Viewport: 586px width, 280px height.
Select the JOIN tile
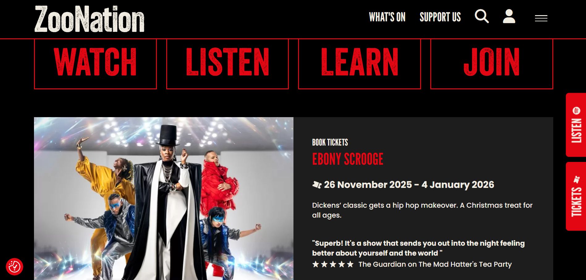[491, 64]
